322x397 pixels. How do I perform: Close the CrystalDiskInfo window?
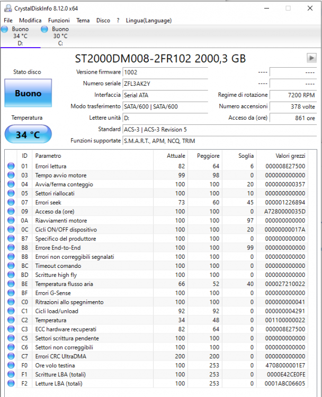click(310, 8)
